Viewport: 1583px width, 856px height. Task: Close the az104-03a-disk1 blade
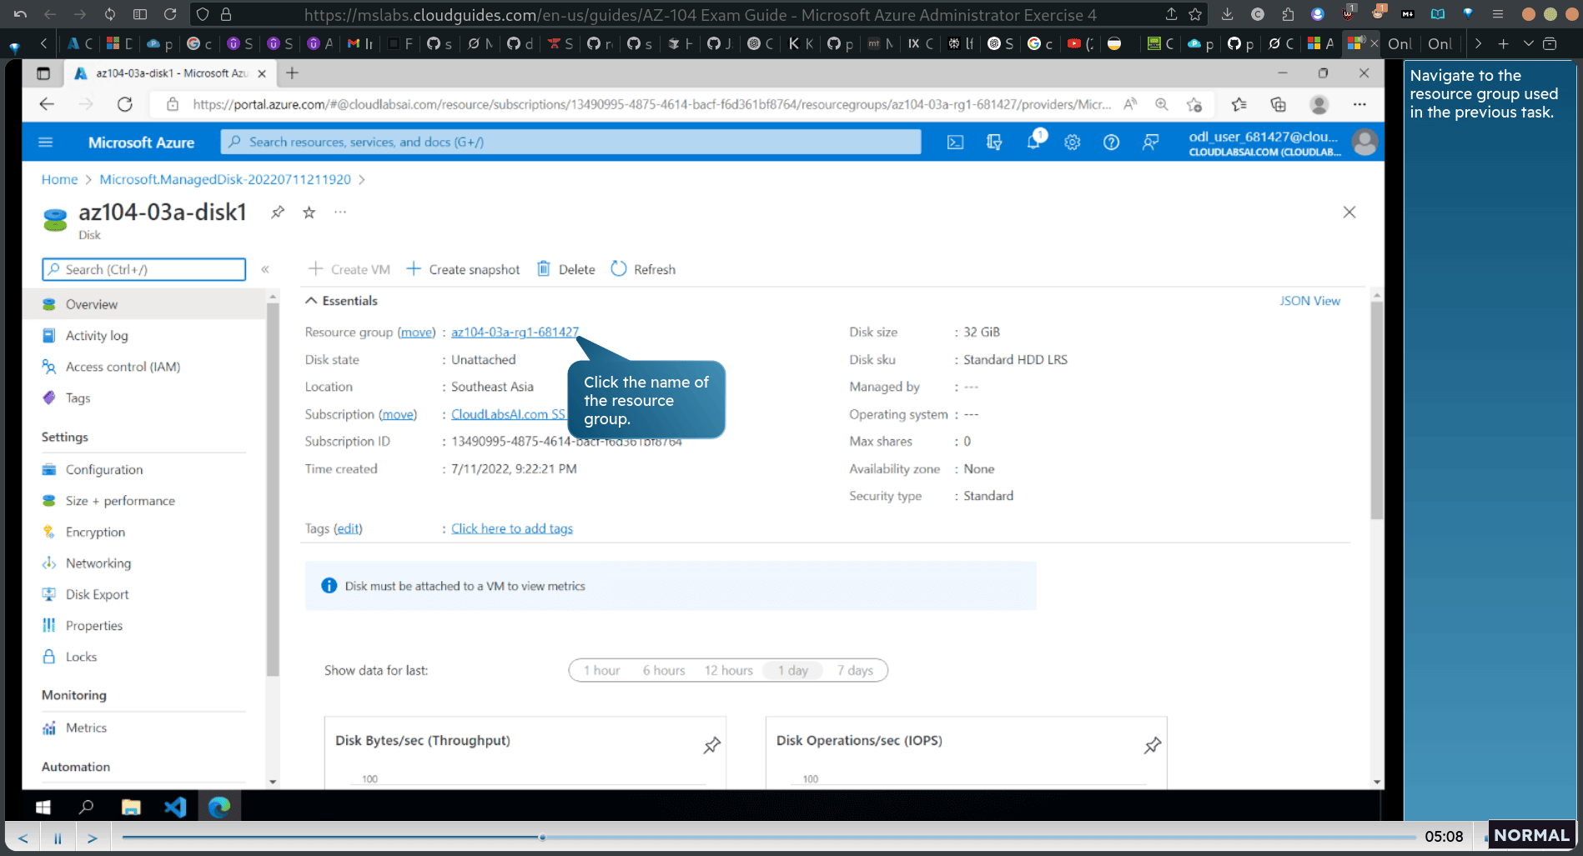coord(1349,213)
